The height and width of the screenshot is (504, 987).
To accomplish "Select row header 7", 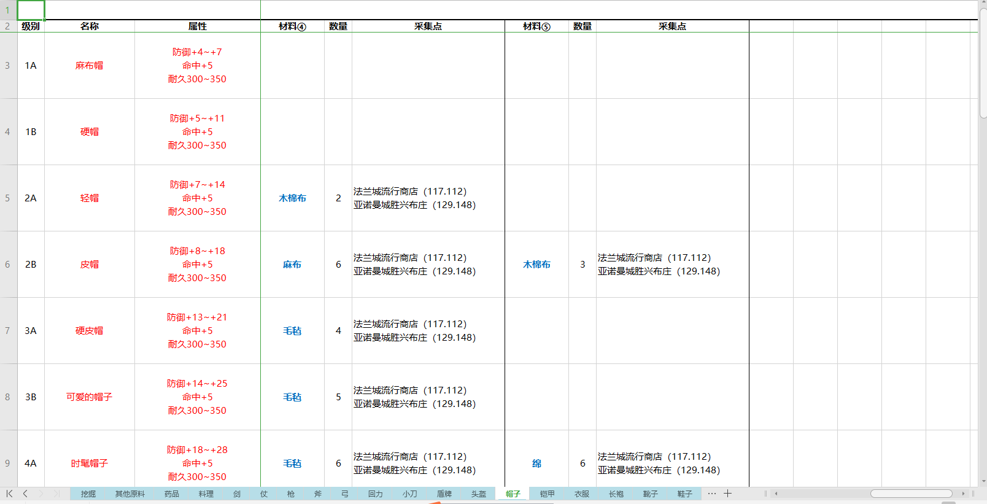I will pos(8,331).
